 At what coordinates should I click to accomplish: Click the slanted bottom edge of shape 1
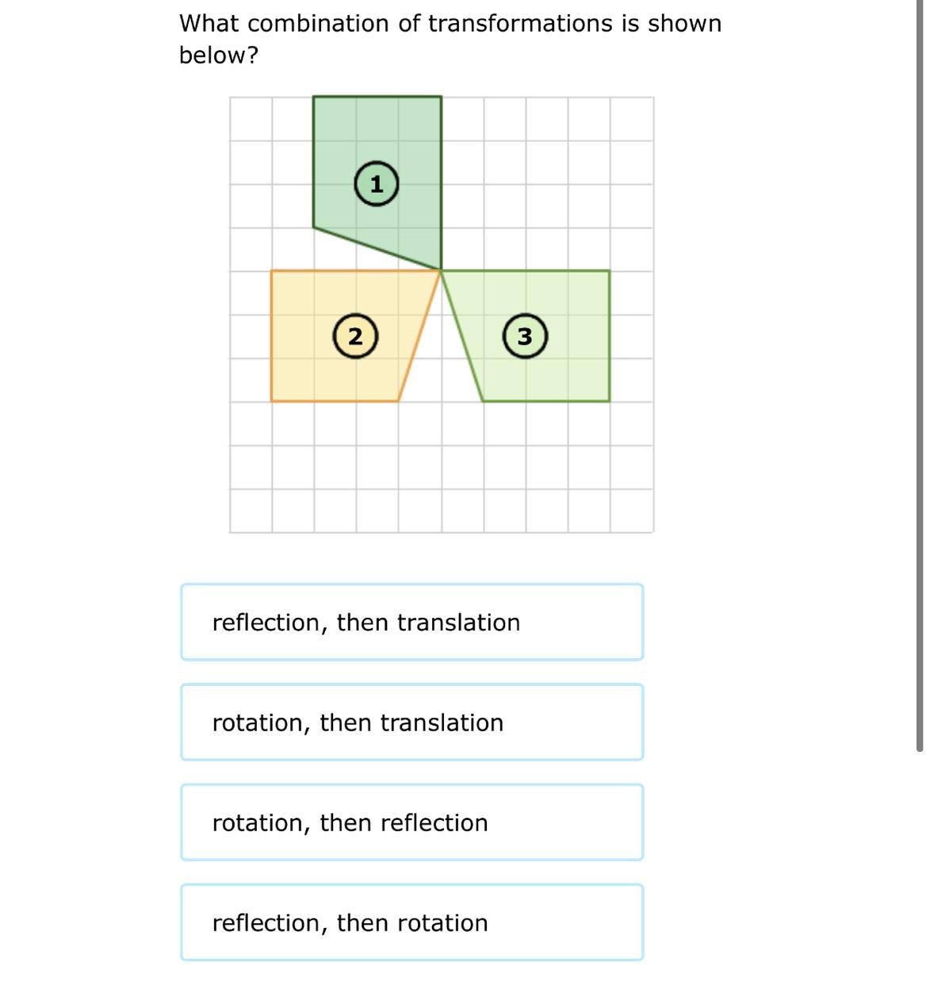click(x=377, y=249)
